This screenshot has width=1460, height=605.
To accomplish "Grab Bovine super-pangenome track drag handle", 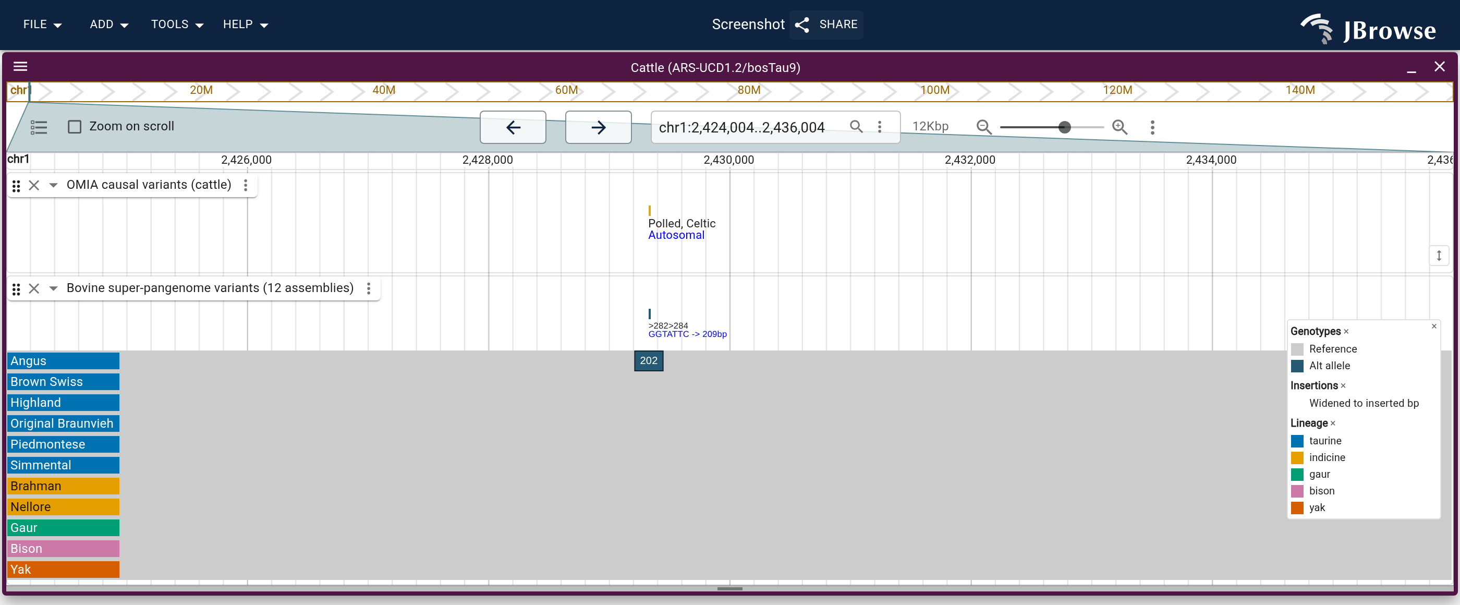I will point(17,288).
